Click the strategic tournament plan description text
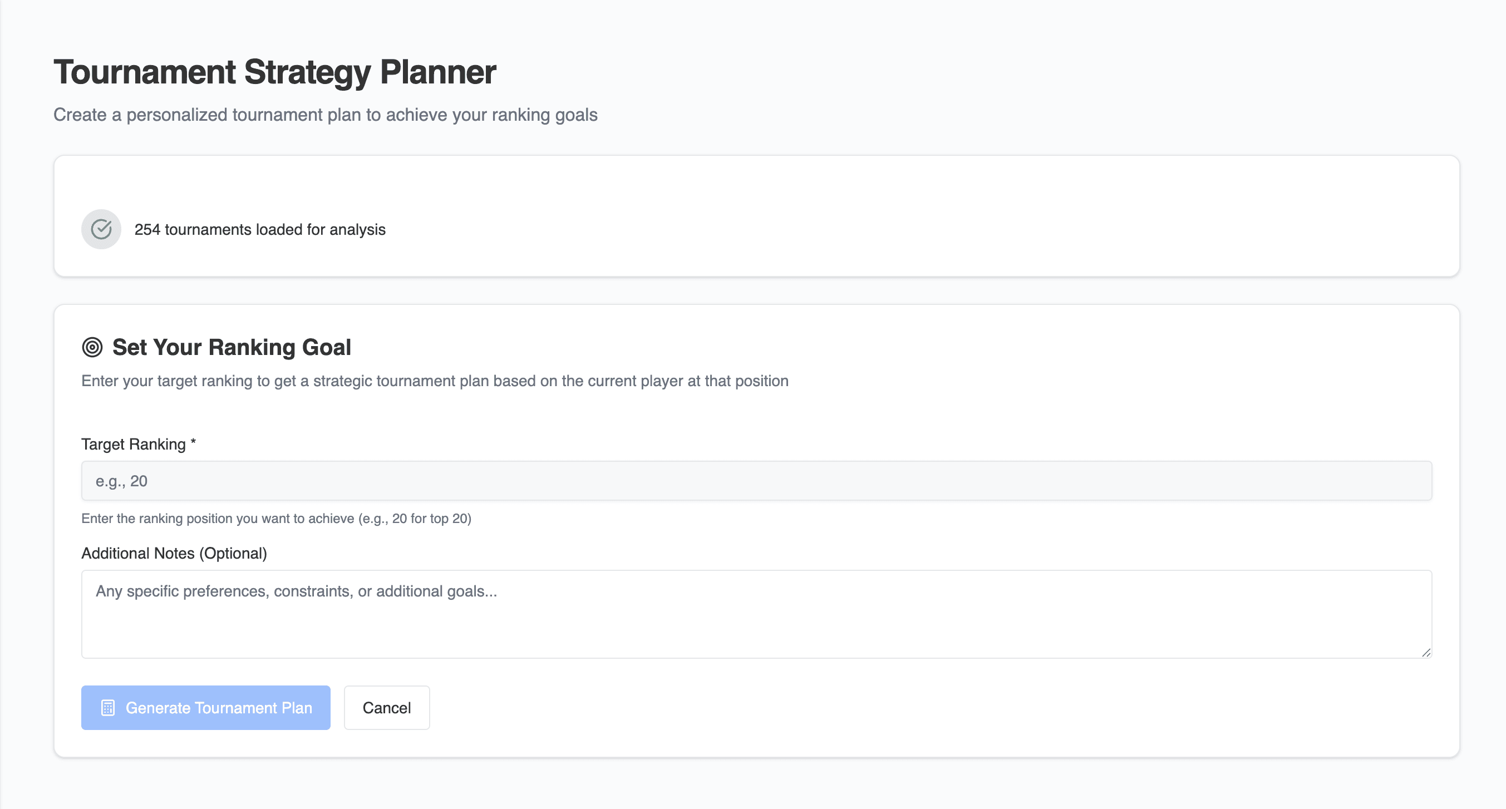Viewport: 1506px width, 809px height. pos(434,381)
